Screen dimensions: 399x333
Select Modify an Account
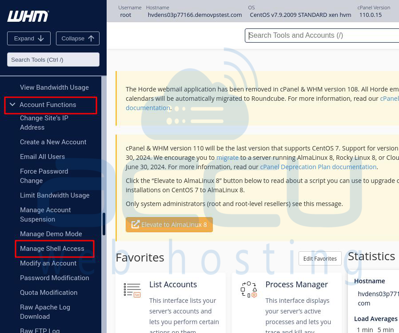point(48,263)
